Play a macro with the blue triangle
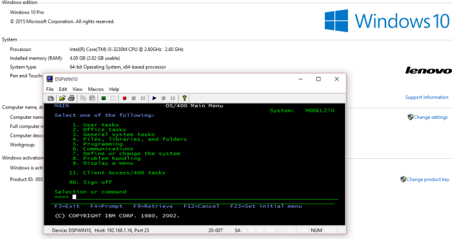 pyautogui.click(x=154, y=98)
